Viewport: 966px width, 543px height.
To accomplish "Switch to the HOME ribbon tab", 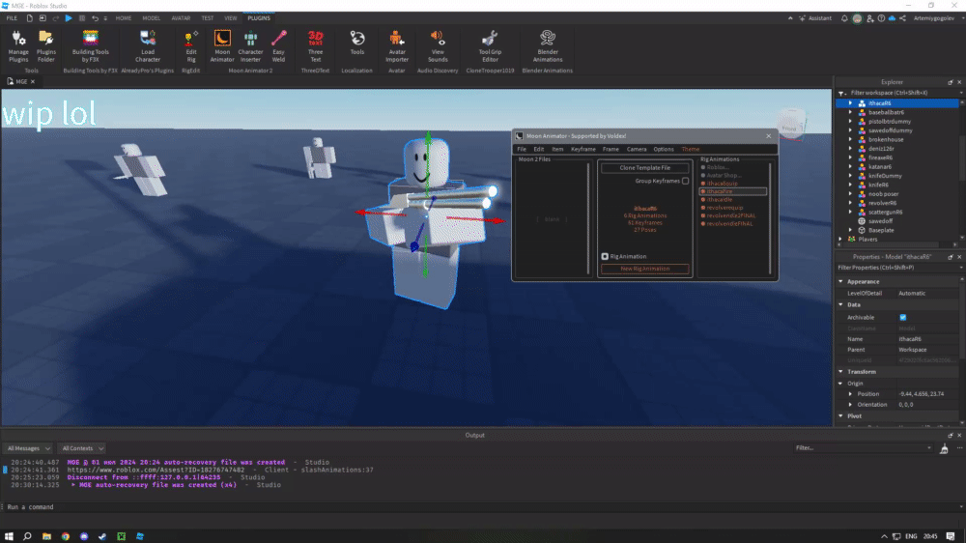I will pos(124,18).
